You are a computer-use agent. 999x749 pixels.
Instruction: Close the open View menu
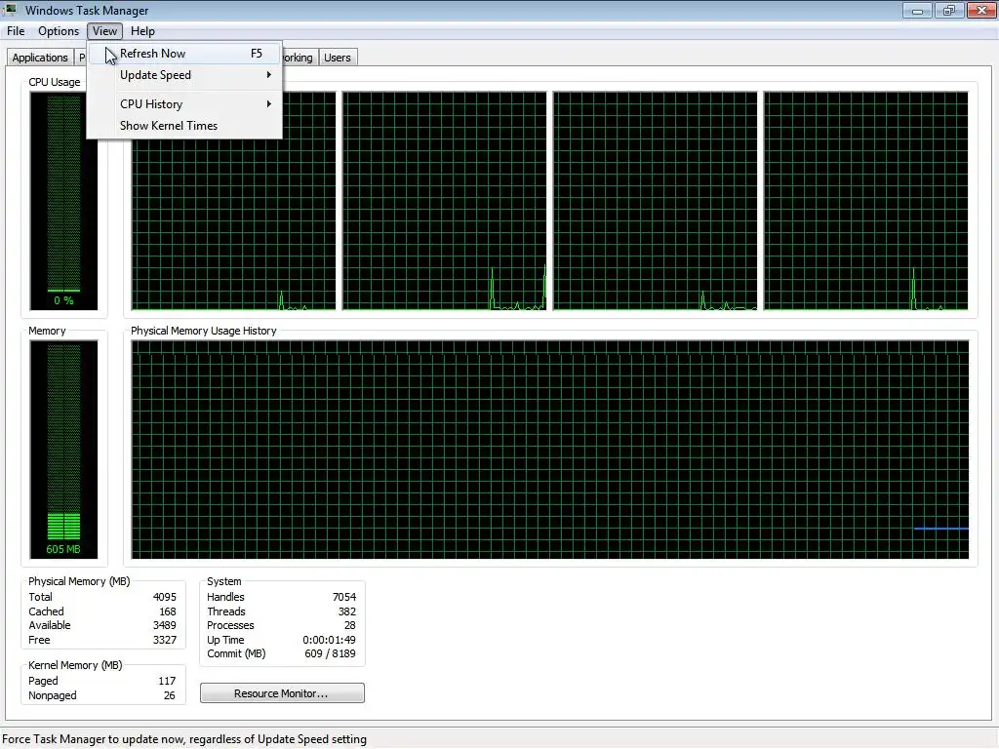104,31
